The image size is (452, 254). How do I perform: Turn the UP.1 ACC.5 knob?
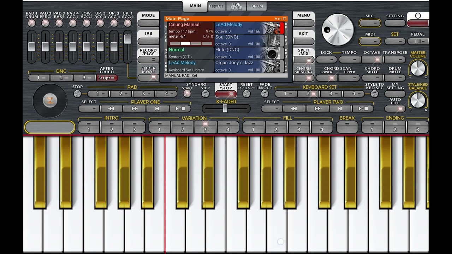coord(127,23)
